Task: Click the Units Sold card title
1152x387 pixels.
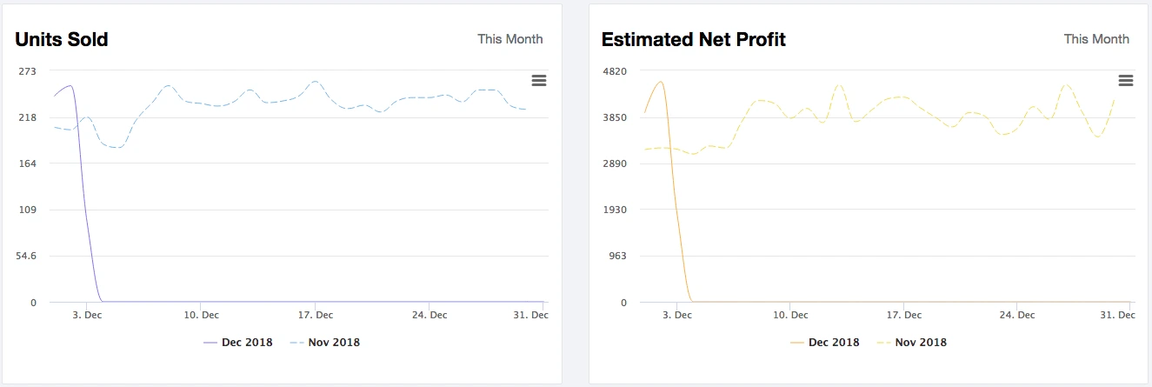Action: coord(62,39)
